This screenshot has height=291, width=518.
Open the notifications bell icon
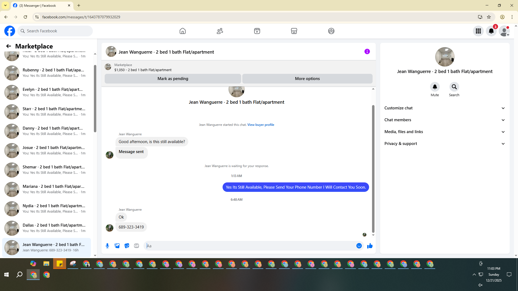click(491, 31)
